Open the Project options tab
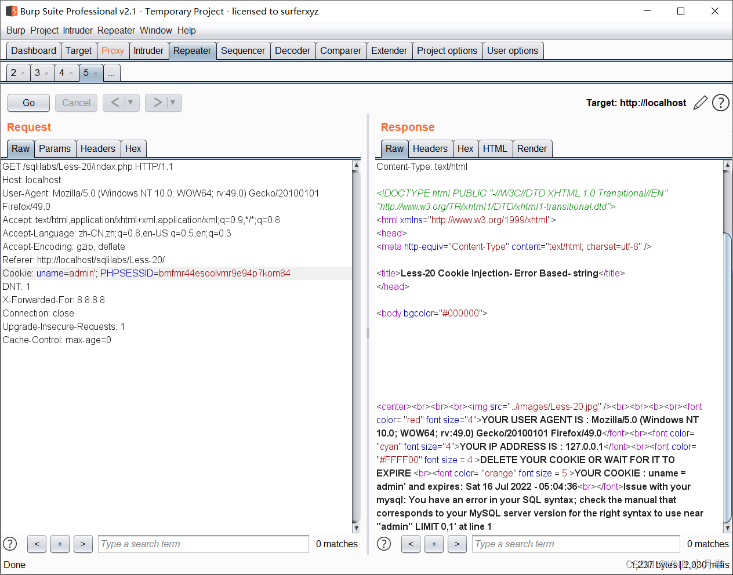Viewport: 733px width, 575px height. (x=447, y=50)
